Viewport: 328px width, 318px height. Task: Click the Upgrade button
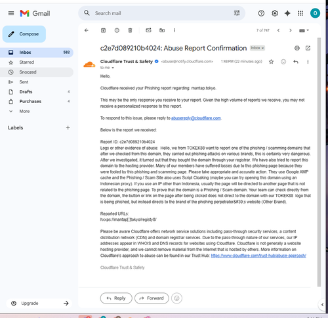click(39, 304)
